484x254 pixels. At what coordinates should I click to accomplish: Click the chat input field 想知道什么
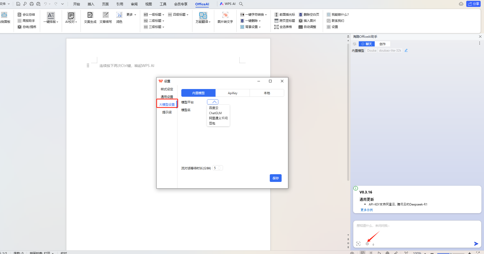417,226
